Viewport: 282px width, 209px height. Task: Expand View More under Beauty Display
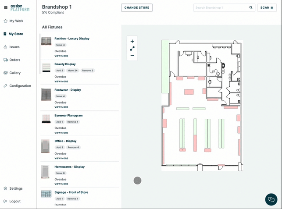coord(61,81)
